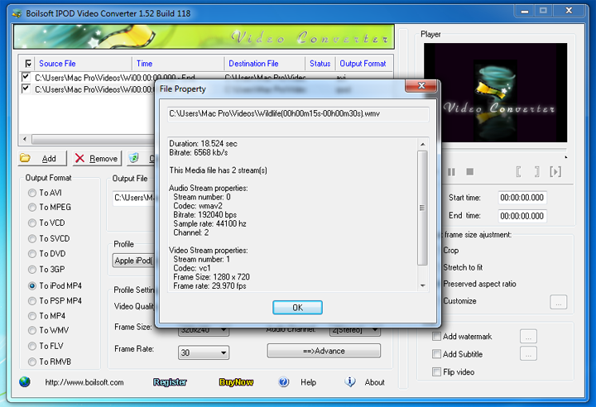Image resolution: width=596 pixels, height=407 pixels.
Task: Click OK in File Property dialog
Action: (297, 308)
